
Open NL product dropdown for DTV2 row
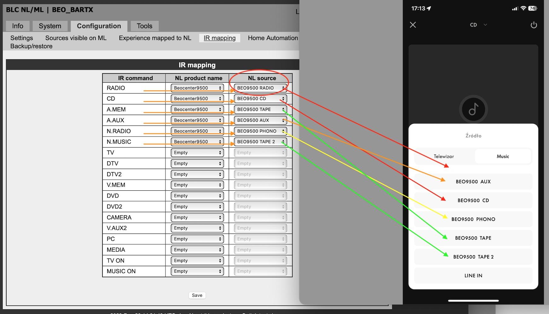(197, 174)
